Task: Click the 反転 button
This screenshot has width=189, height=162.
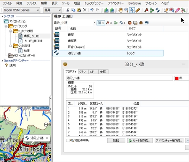Action: pyautogui.click(x=116, y=141)
